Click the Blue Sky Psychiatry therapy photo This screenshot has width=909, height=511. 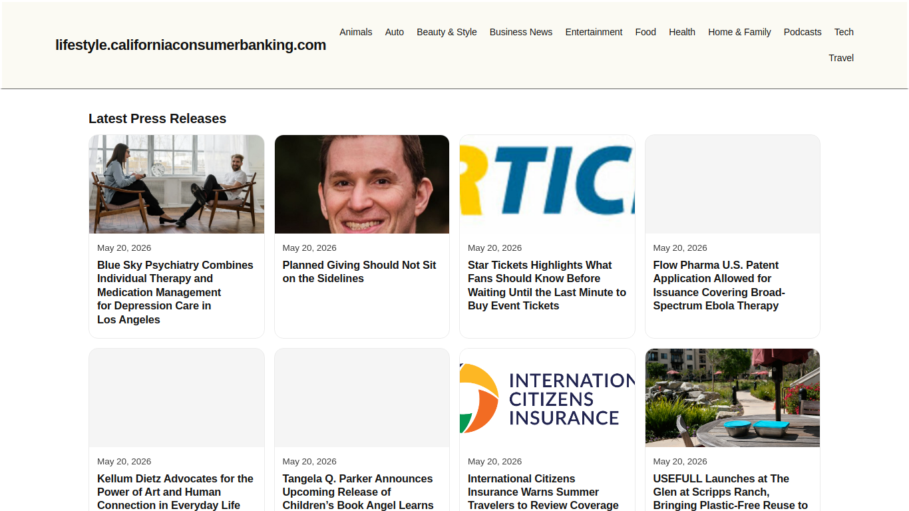click(x=176, y=184)
